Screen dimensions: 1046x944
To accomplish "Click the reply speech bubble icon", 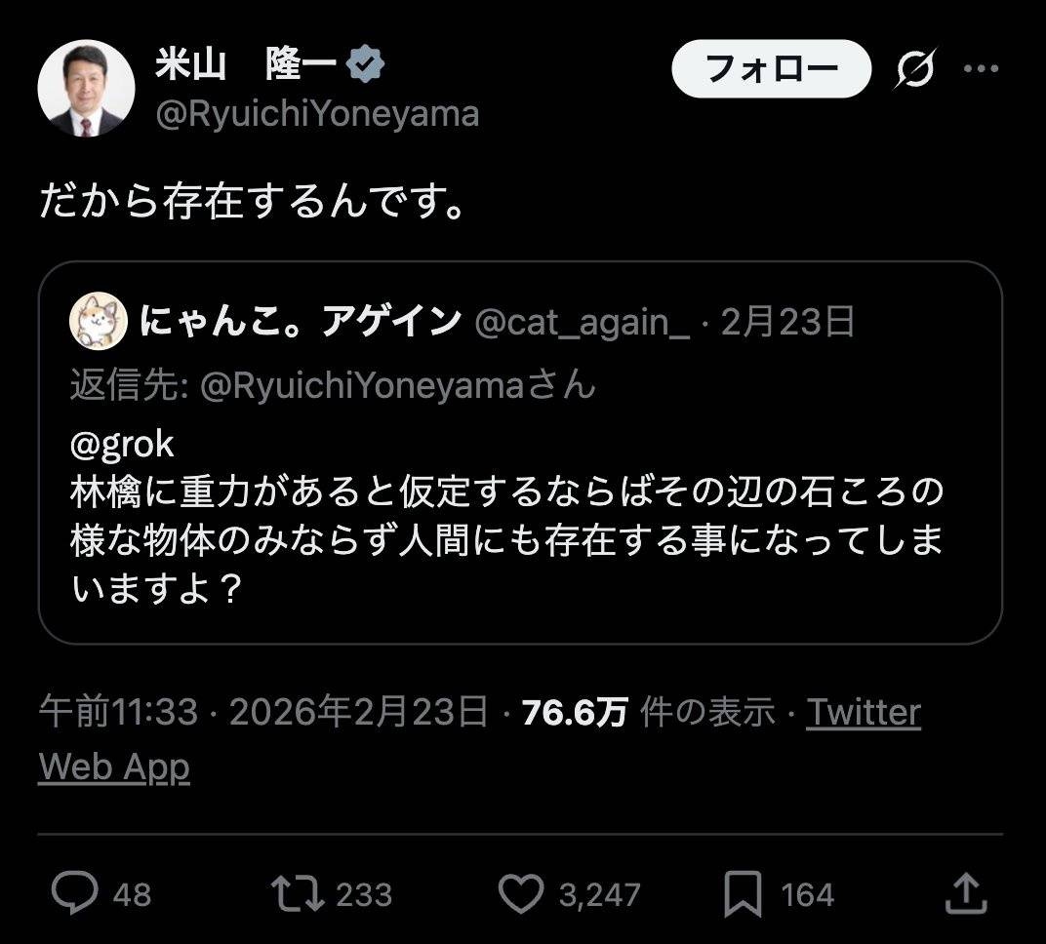I will pyautogui.click(x=74, y=893).
